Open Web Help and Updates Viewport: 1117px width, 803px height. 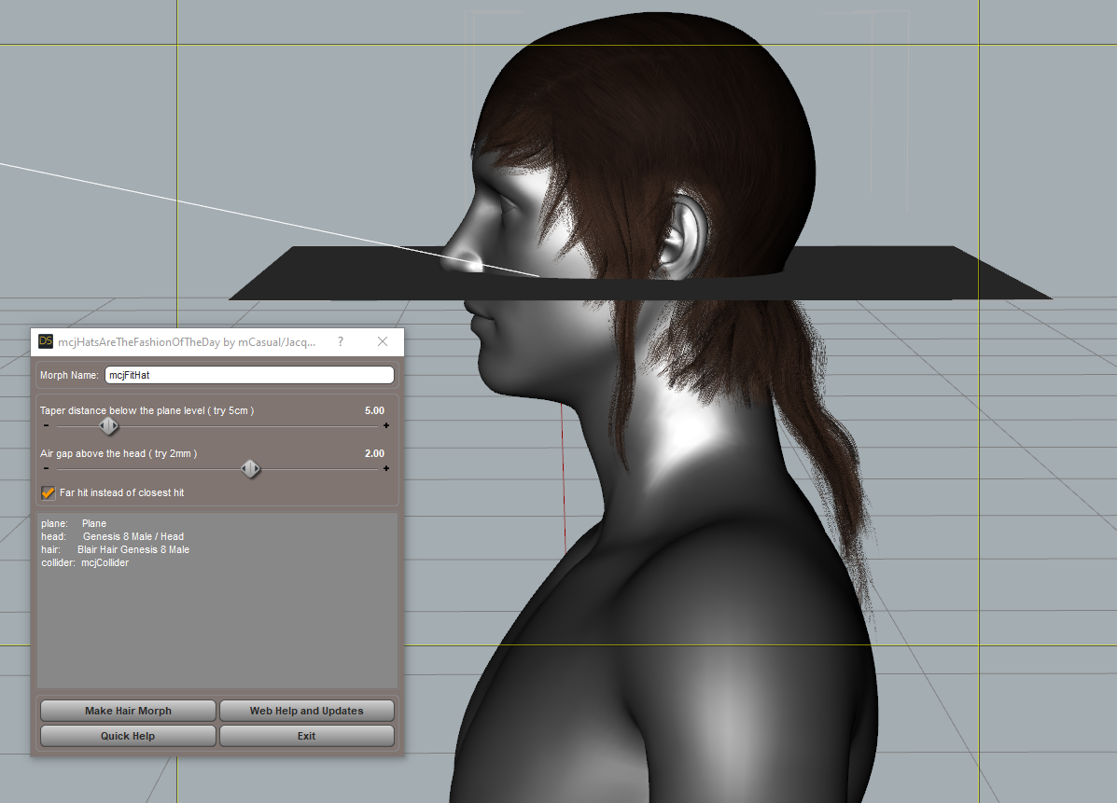[x=306, y=711]
